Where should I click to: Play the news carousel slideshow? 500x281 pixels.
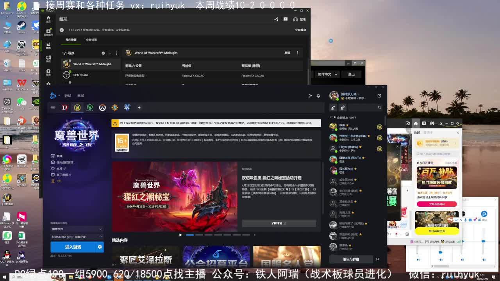180,235
